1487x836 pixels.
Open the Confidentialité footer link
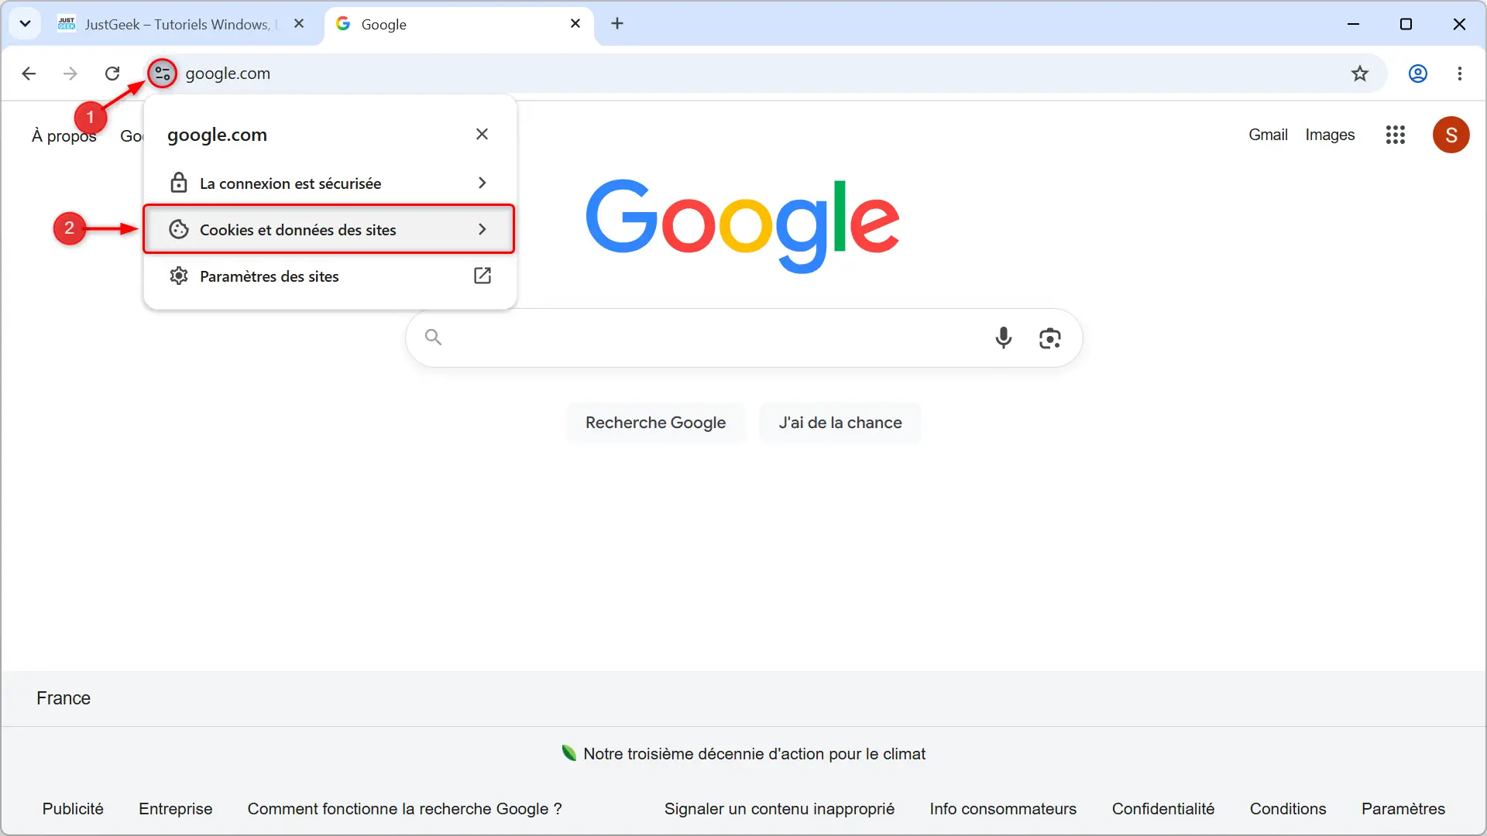coord(1163,808)
